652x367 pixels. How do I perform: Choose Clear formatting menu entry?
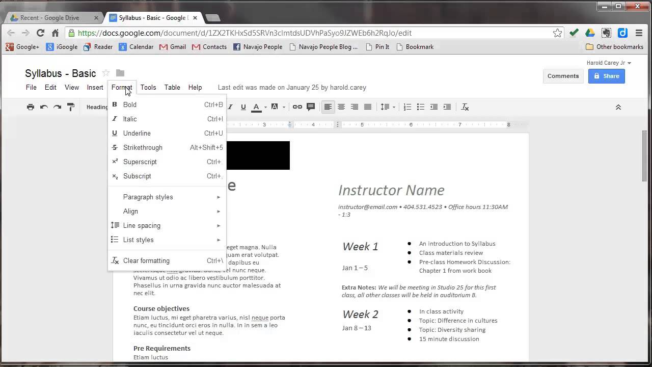[167, 260]
